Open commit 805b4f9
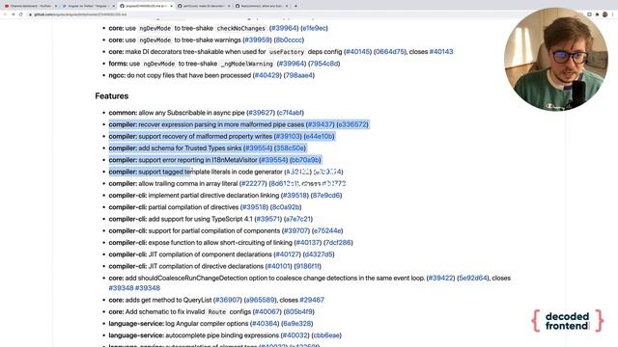 [x=298, y=311]
